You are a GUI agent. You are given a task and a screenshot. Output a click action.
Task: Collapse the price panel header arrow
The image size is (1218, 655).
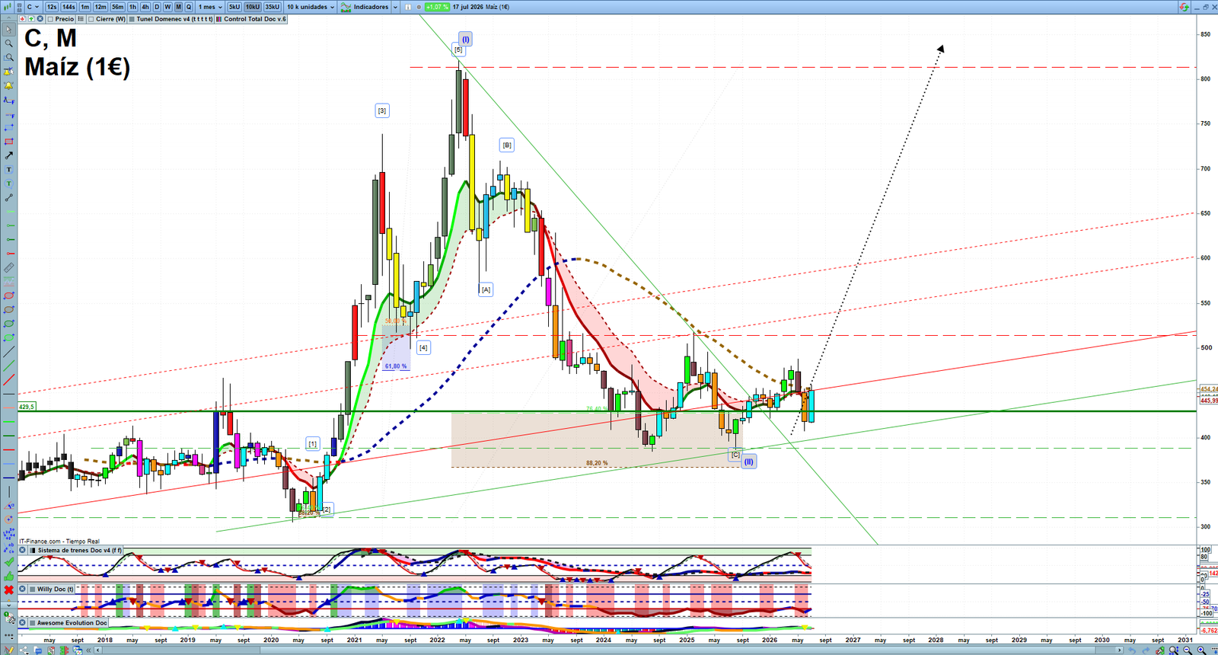point(8,18)
